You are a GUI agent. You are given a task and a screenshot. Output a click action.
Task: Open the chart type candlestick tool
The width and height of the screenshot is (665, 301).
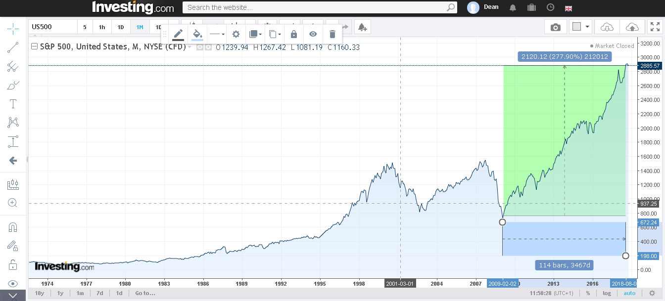point(13,184)
